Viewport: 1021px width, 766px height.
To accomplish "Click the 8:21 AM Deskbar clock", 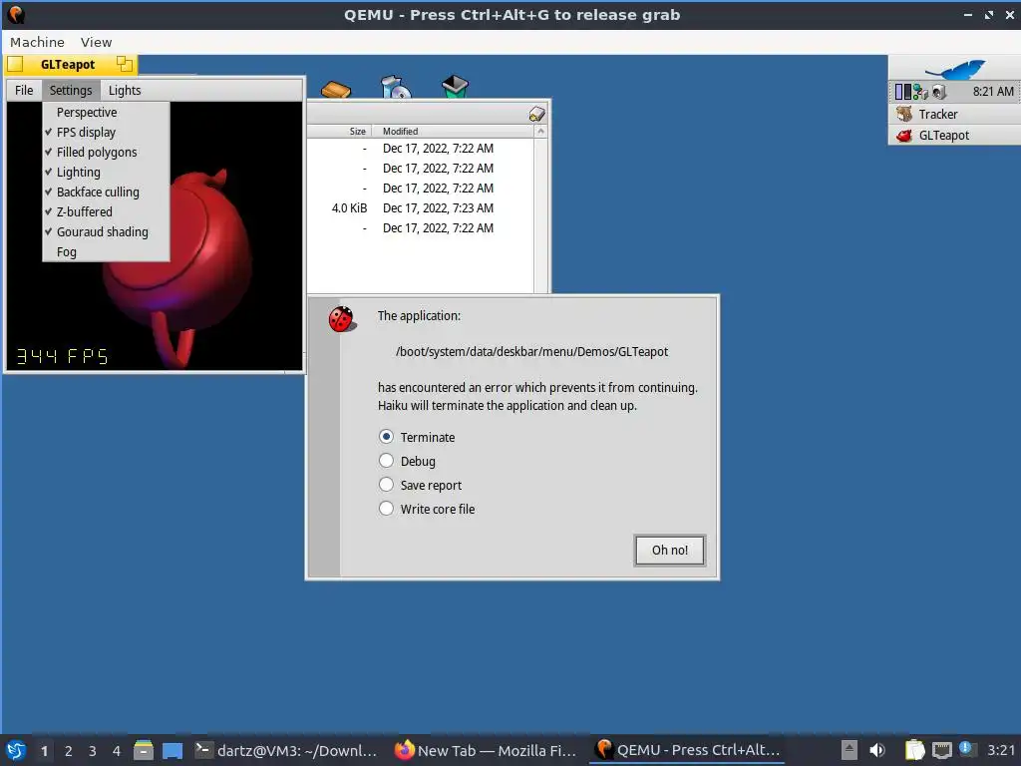I will tap(993, 92).
